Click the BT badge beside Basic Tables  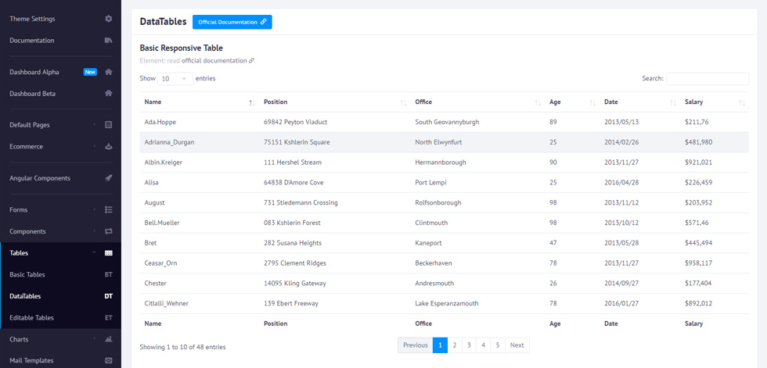tap(109, 275)
